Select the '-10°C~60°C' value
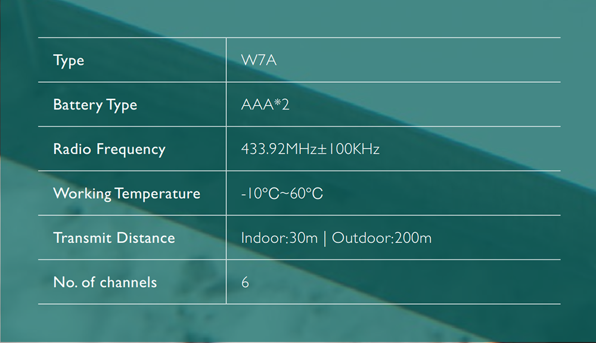This screenshot has height=343, width=596. 282,194
